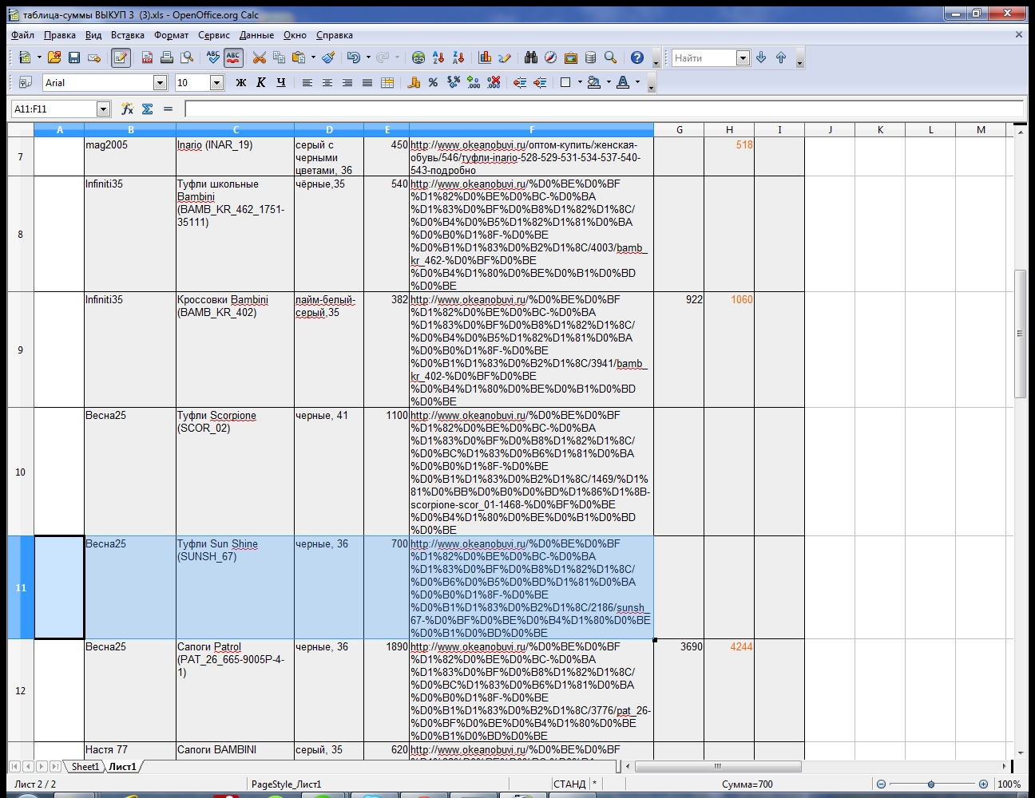Toggle Italic (К) formatting
Image resolution: width=1035 pixels, height=798 pixels.
[x=261, y=82]
